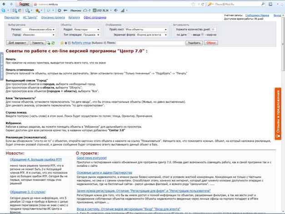Image resolution: width=285 pixels, height=214 pixels.
Task: Select the по дате корр-ки radio button
Action: 202,34
